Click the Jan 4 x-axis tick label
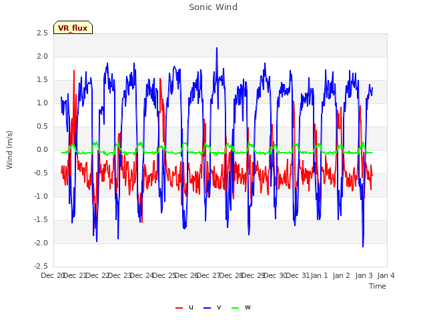The width and height of the screenshot is (427, 320). [386, 275]
